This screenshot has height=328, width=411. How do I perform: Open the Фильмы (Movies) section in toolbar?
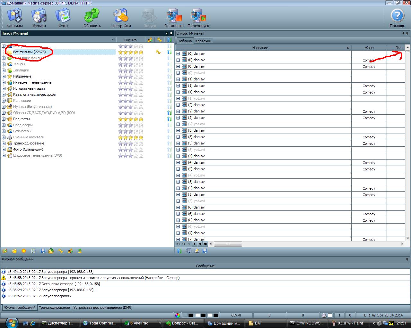(15, 18)
